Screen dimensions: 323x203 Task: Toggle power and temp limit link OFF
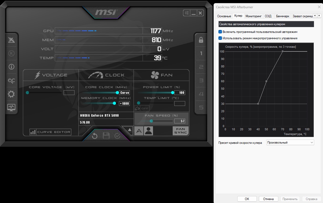tap(142, 108)
